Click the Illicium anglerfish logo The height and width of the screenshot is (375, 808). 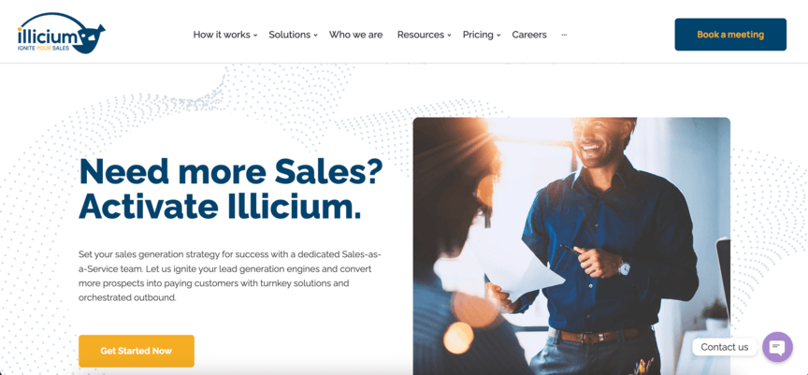61,34
